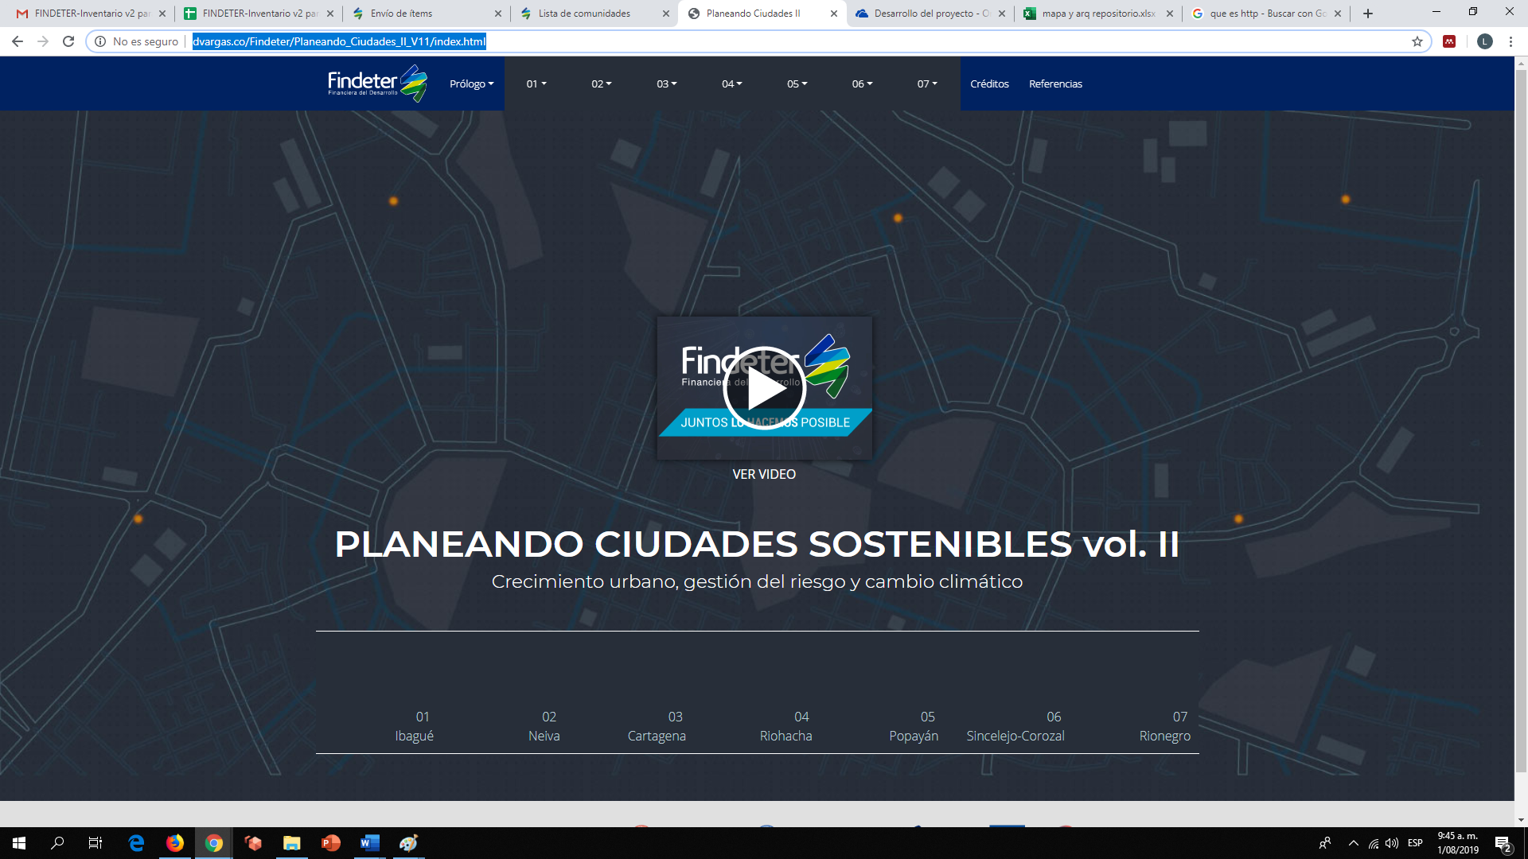Open Word from the taskbar

click(370, 843)
